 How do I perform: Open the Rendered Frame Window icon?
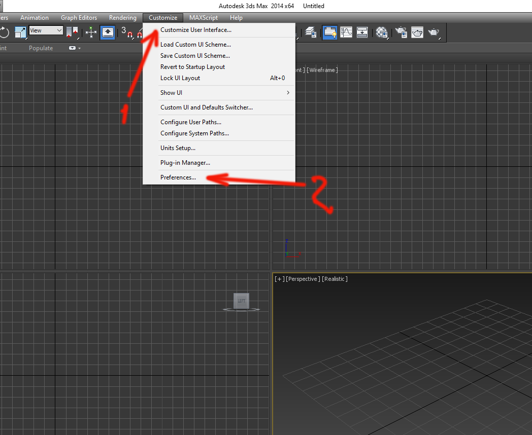(417, 32)
